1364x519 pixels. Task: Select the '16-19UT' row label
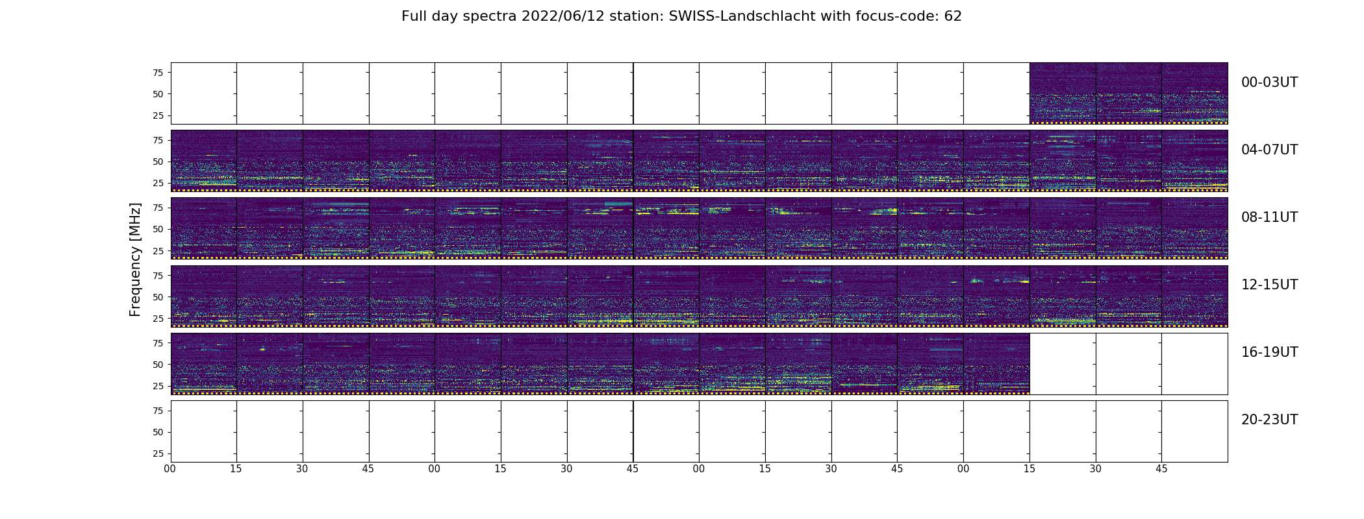1269,352
